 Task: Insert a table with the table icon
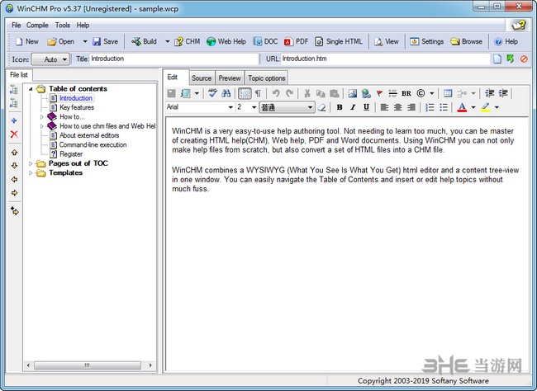pos(448,93)
